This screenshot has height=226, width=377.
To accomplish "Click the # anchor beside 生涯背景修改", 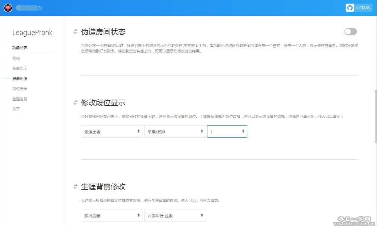I will [75, 186].
